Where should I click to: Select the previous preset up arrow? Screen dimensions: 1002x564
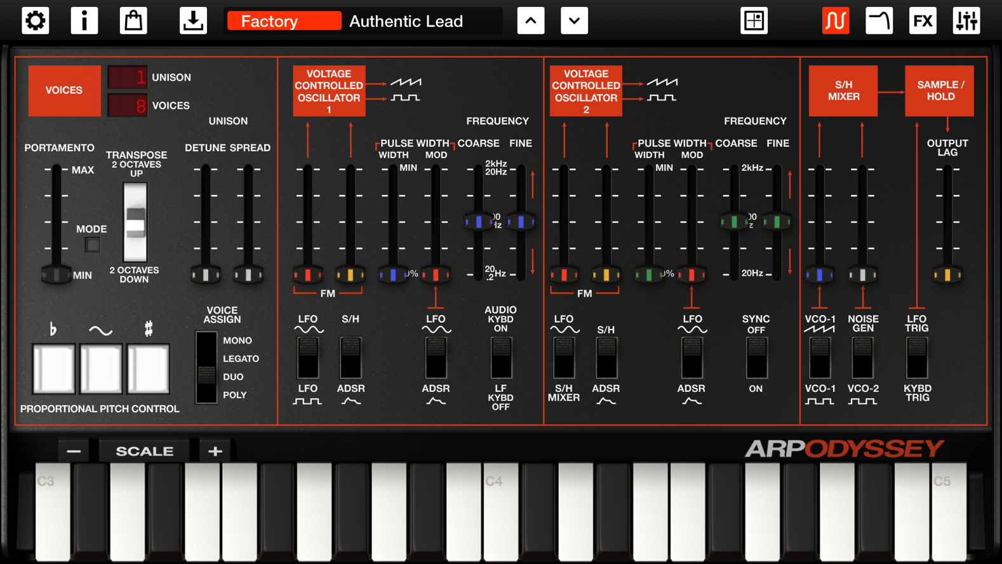click(531, 21)
